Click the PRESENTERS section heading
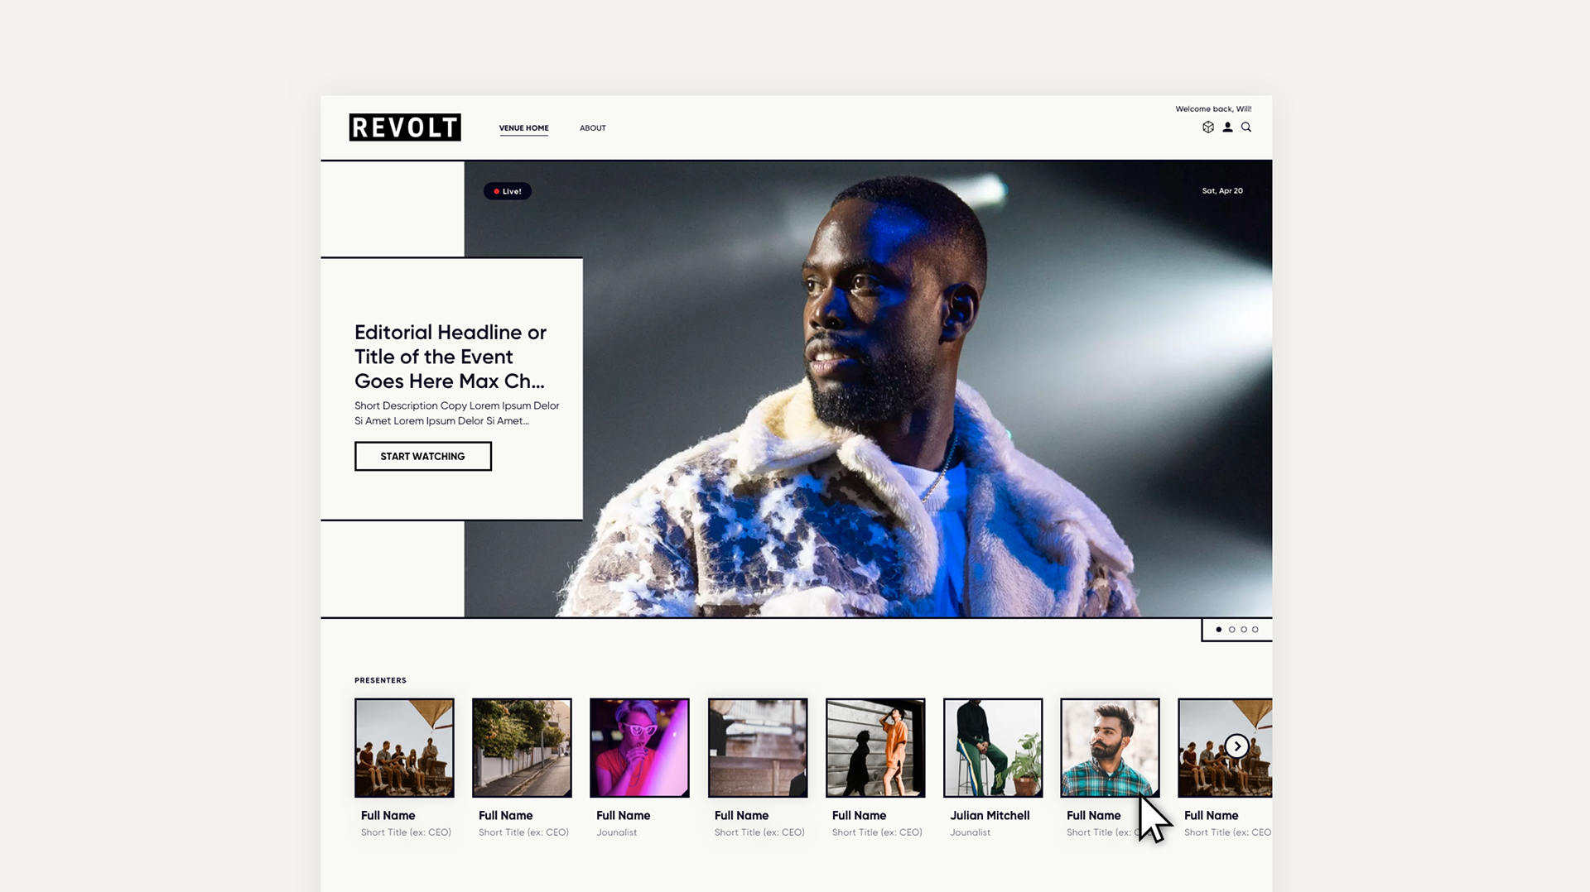The height and width of the screenshot is (892, 1590). [380, 680]
